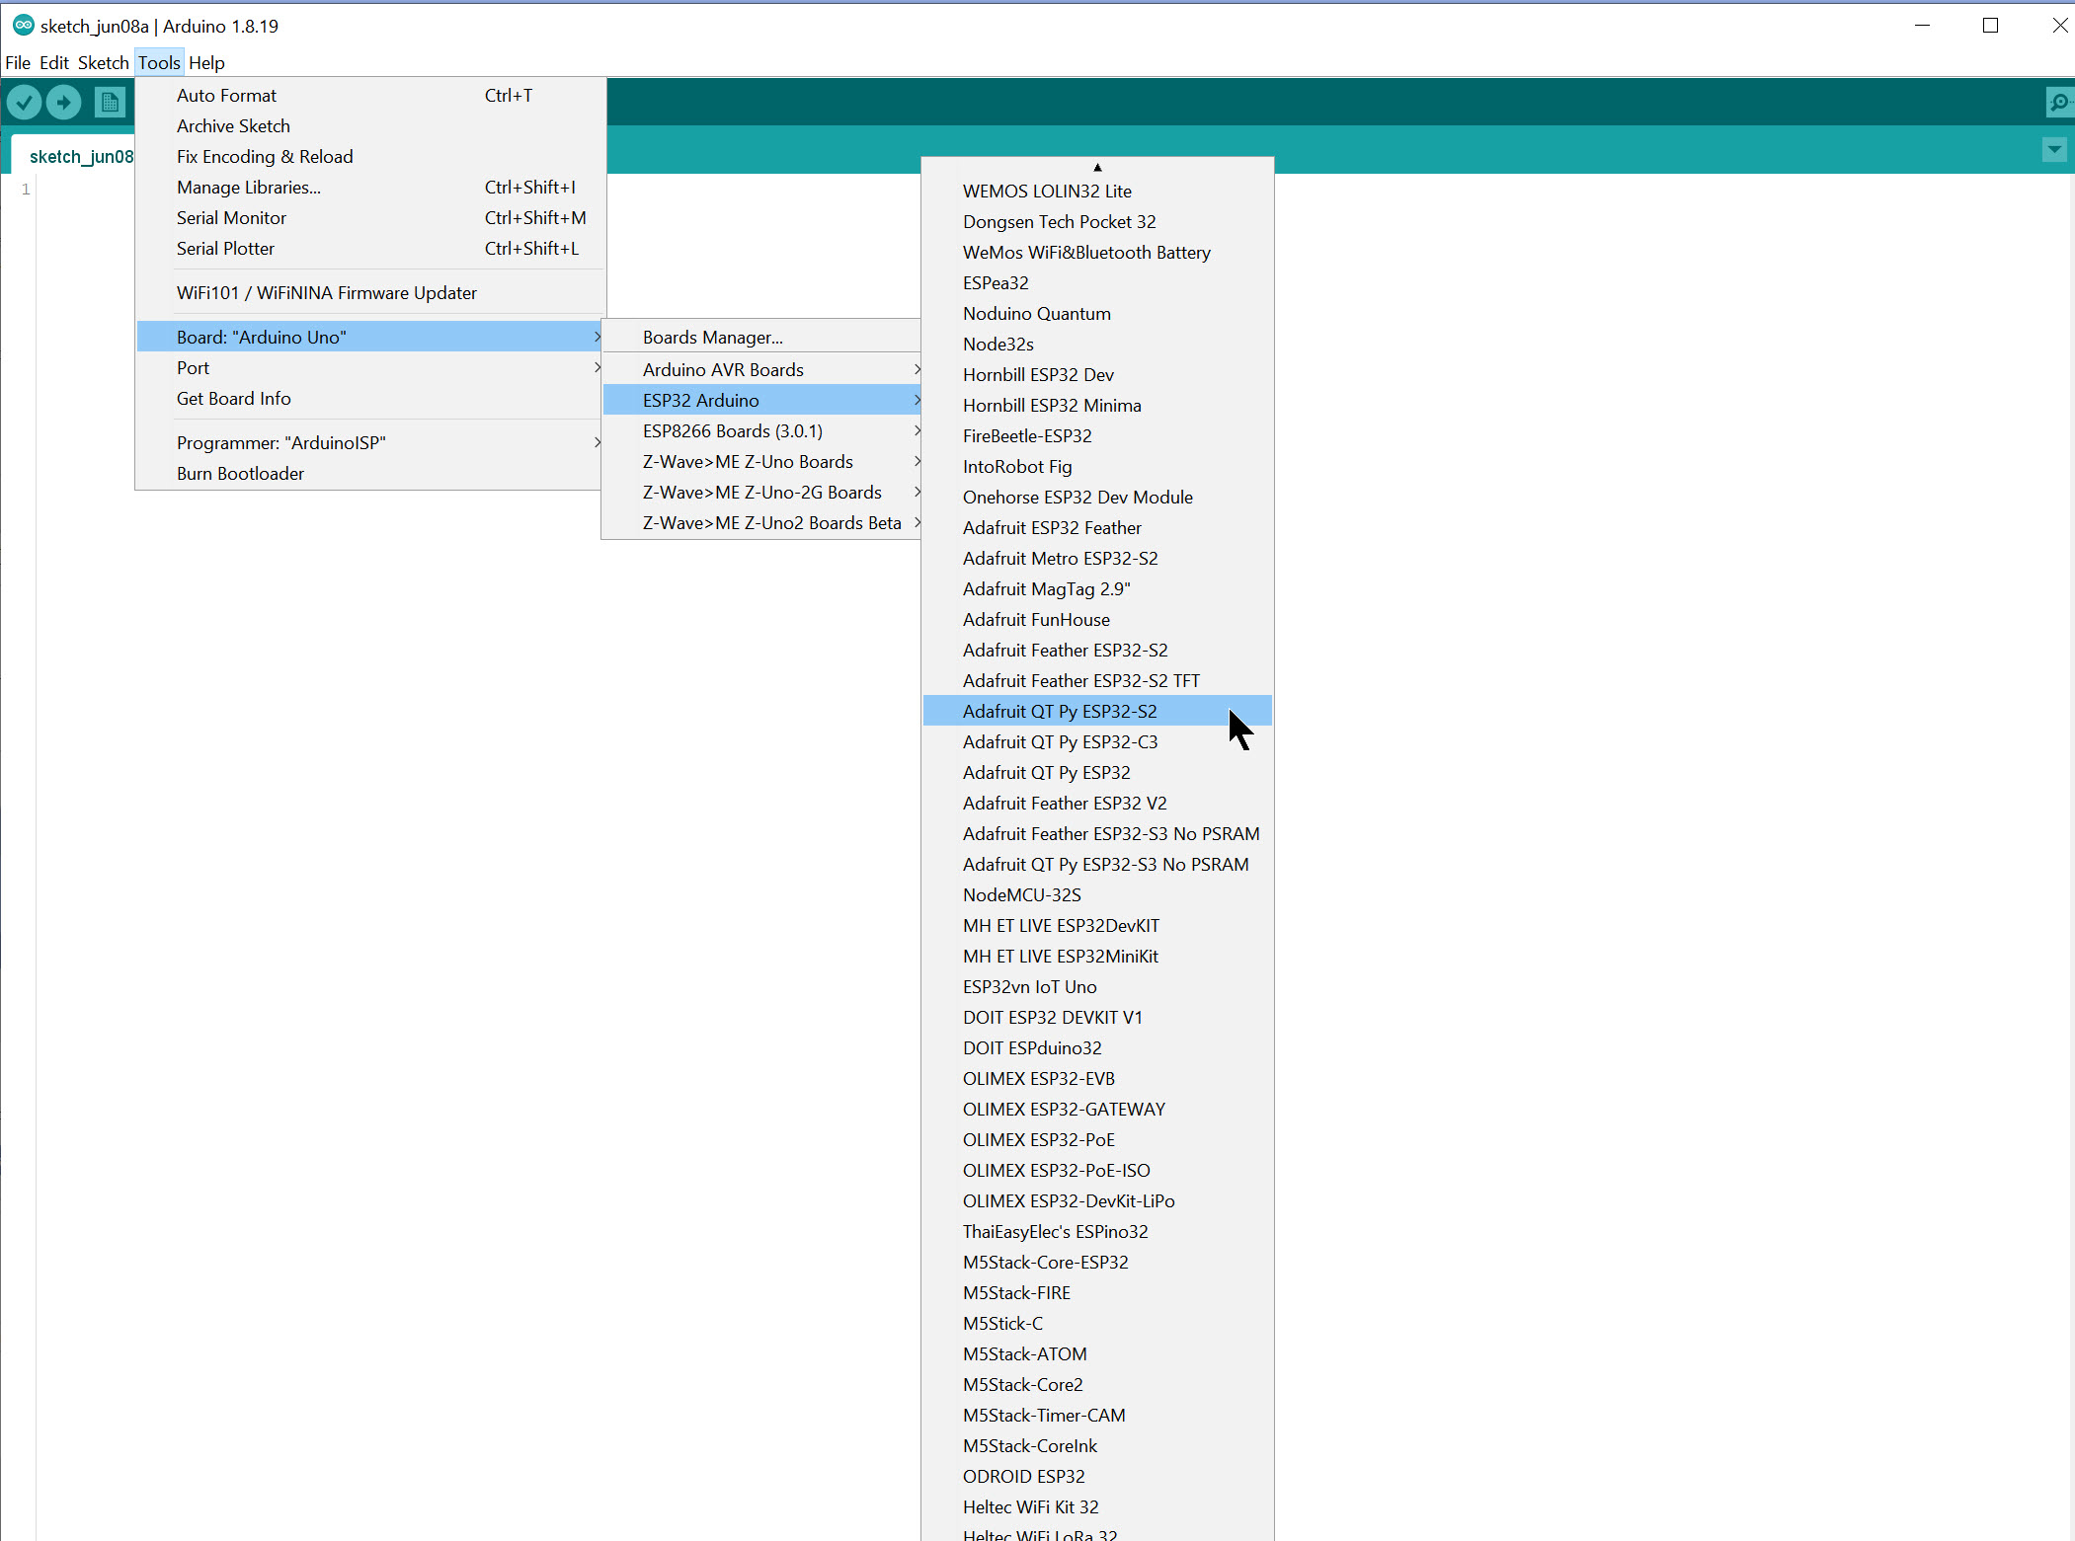
Task: Select ESPea32 board
Action: click(x=1097, y=283)
